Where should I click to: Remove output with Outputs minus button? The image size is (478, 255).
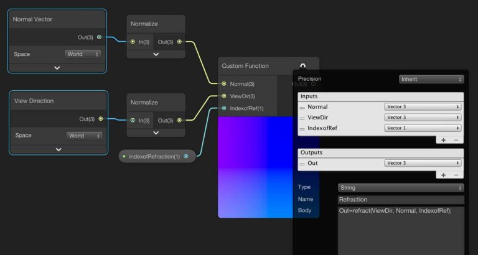(456, 175)
